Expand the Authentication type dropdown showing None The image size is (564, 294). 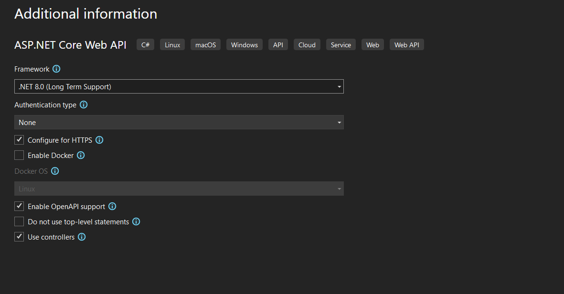pos(179,122)
